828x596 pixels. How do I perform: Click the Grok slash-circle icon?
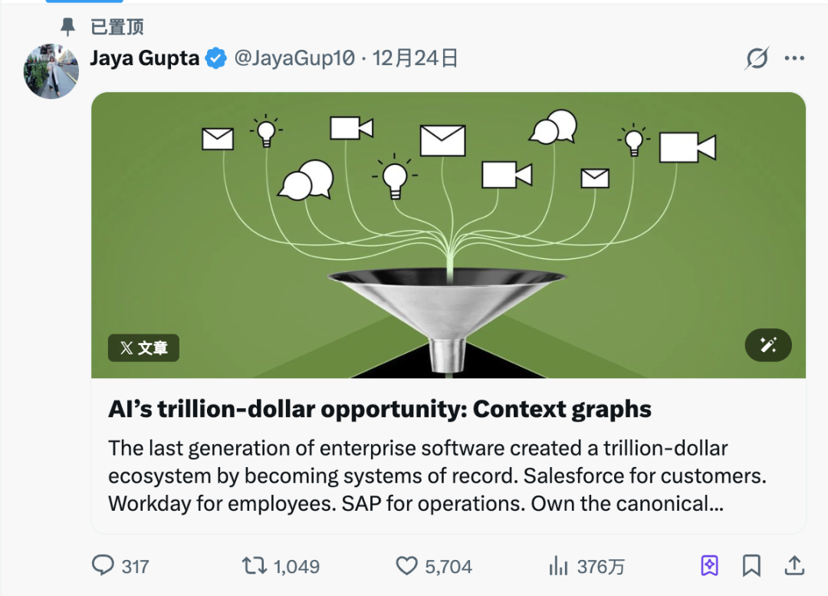click(757, 58)
